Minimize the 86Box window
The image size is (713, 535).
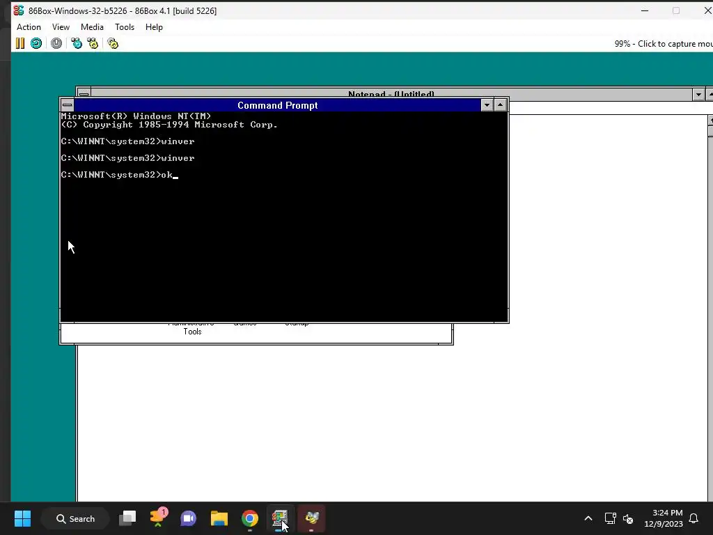645,10
